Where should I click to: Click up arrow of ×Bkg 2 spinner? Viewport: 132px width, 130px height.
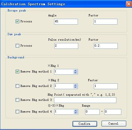coord(75,85)
